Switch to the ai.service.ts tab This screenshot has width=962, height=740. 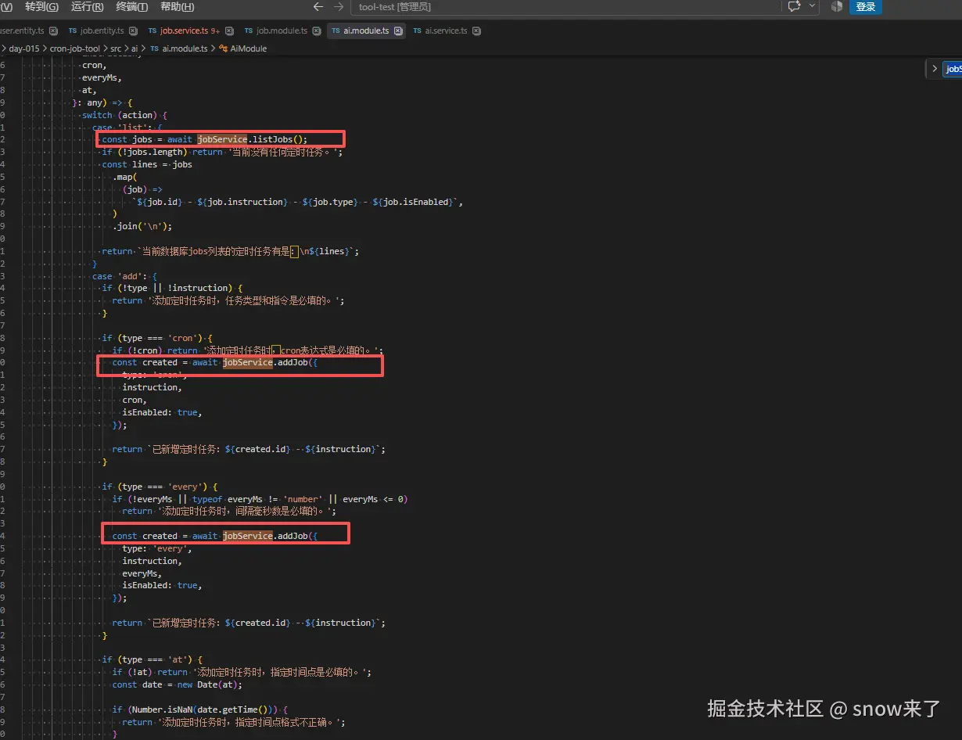445,31
